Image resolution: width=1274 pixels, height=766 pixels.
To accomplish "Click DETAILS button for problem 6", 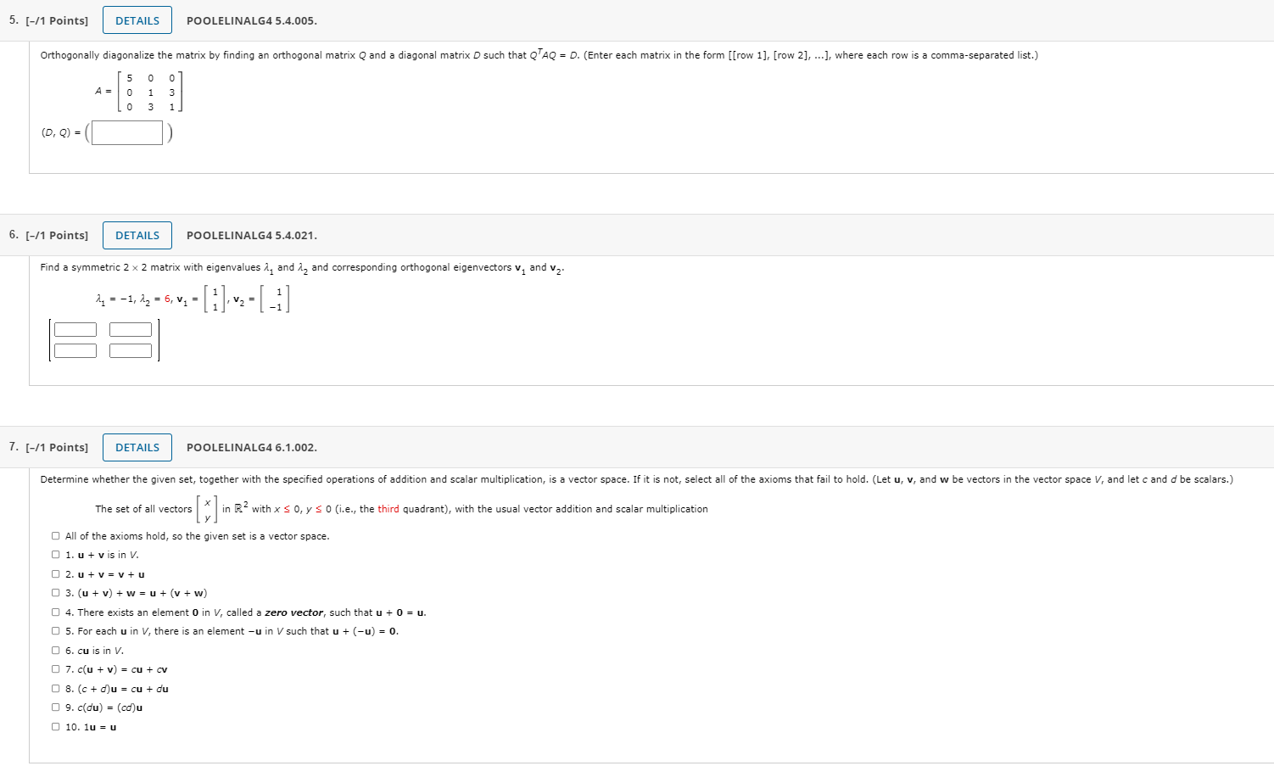I will tap(137, 235).
